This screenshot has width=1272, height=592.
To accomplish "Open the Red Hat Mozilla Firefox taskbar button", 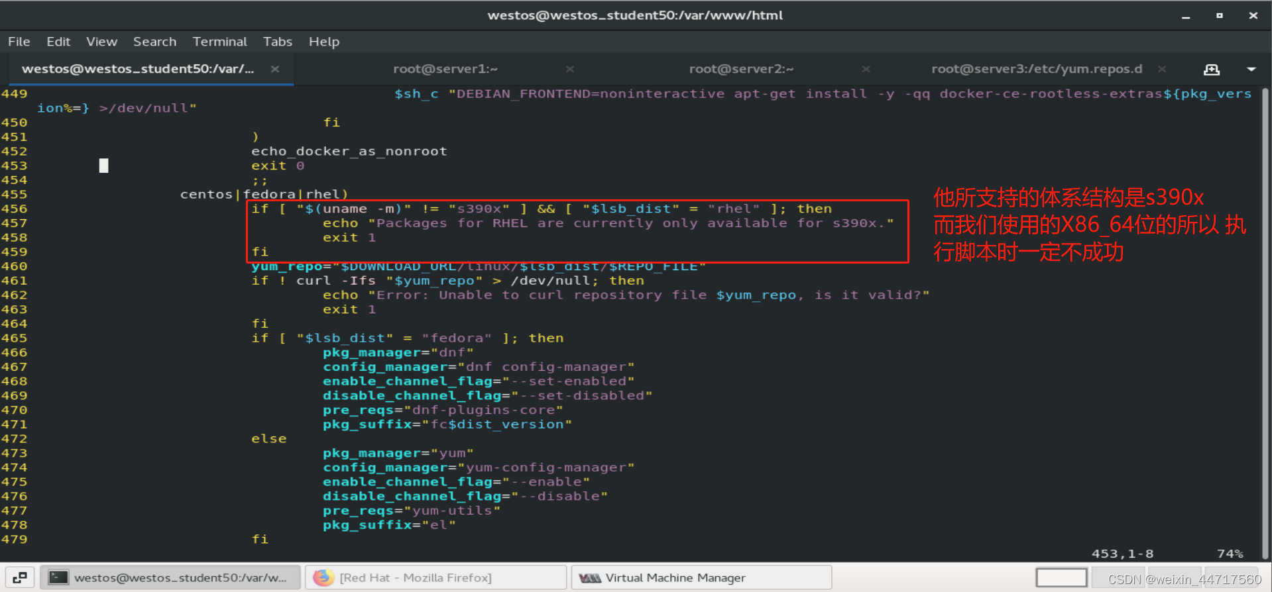I will [436, 577].
